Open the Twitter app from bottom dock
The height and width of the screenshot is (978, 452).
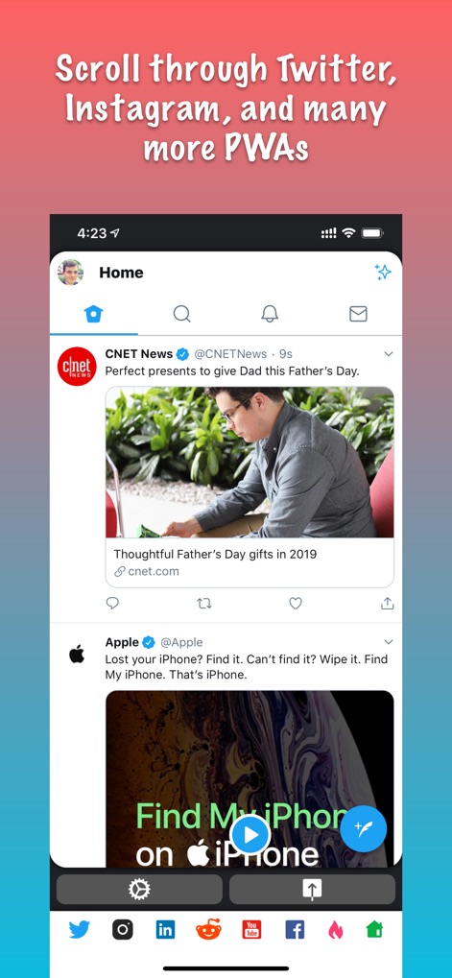click(80, 930)
